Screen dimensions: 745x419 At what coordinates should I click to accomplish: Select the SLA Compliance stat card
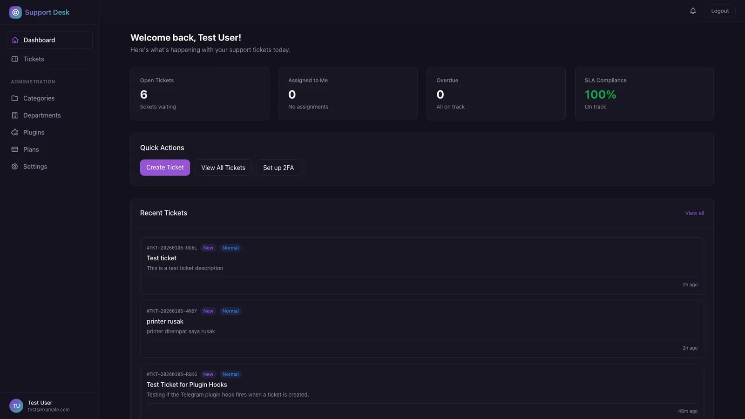(644, 94)
